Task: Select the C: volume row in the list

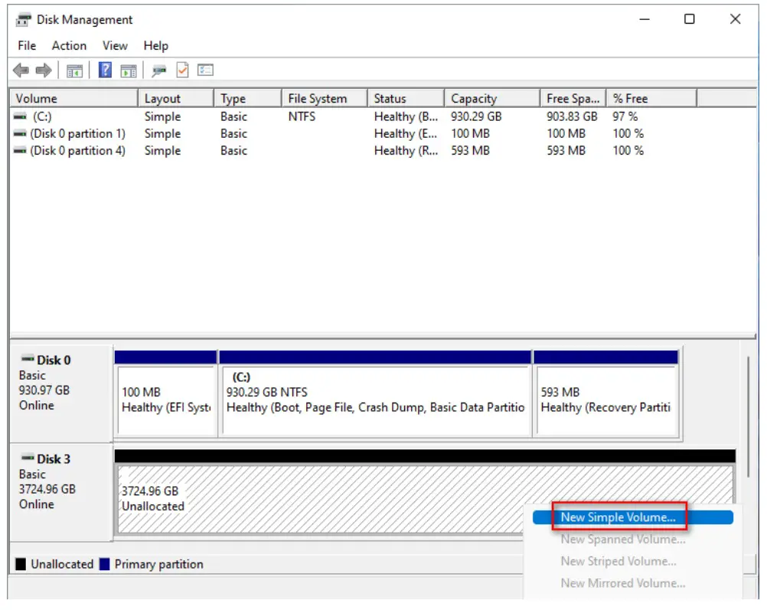Action: point(73,116)
